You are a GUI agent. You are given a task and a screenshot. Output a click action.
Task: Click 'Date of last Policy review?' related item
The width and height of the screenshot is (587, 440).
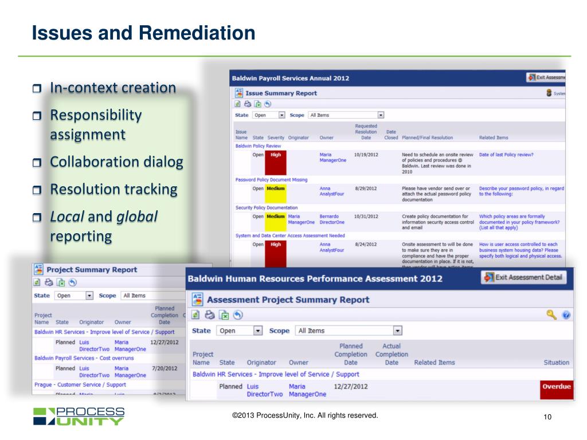(506, 155)
